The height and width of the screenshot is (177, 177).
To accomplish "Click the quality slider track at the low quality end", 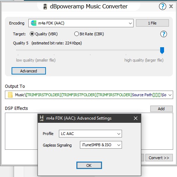I will (18, 50).
